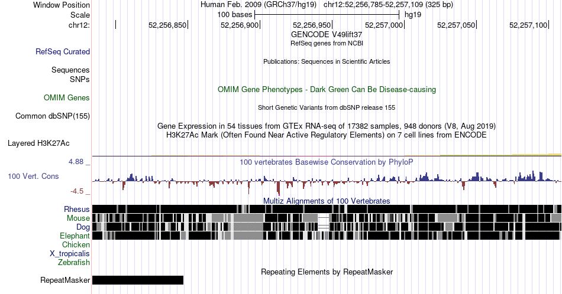Click Multiz Alignments of 100 Vertebrates title
The image size is (562, 294).
point(327,201)
